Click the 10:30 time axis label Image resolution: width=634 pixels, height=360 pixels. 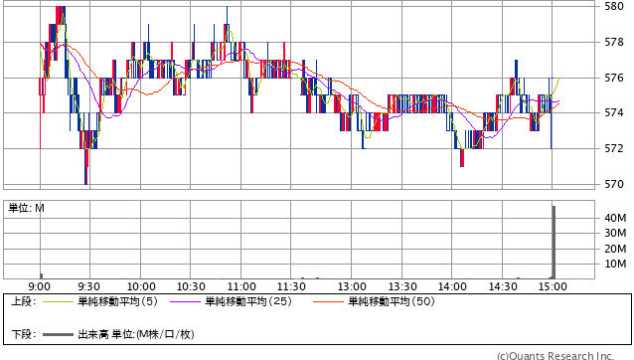pyautogui.click(x=191, y=286)
